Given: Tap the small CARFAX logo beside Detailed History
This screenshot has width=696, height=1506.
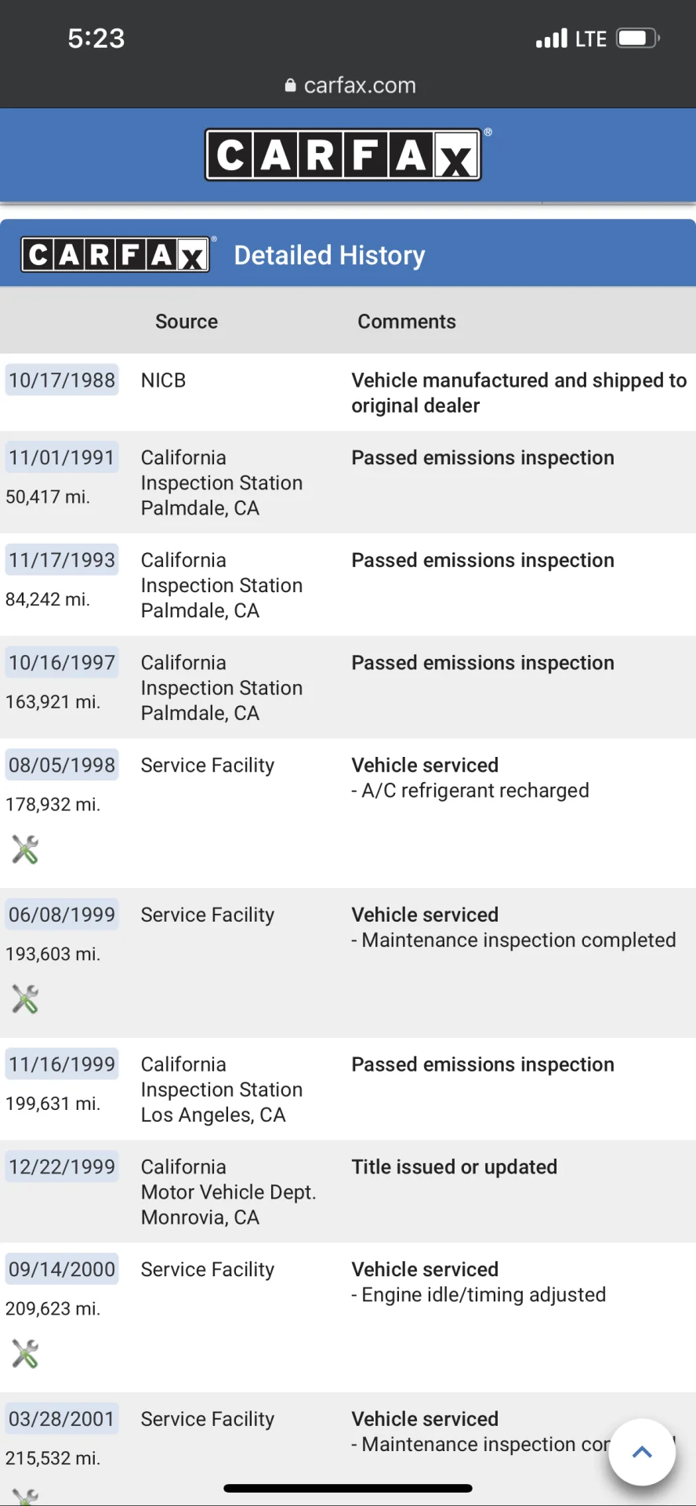Looking at the screenshot, I should (x=116, y=255).
